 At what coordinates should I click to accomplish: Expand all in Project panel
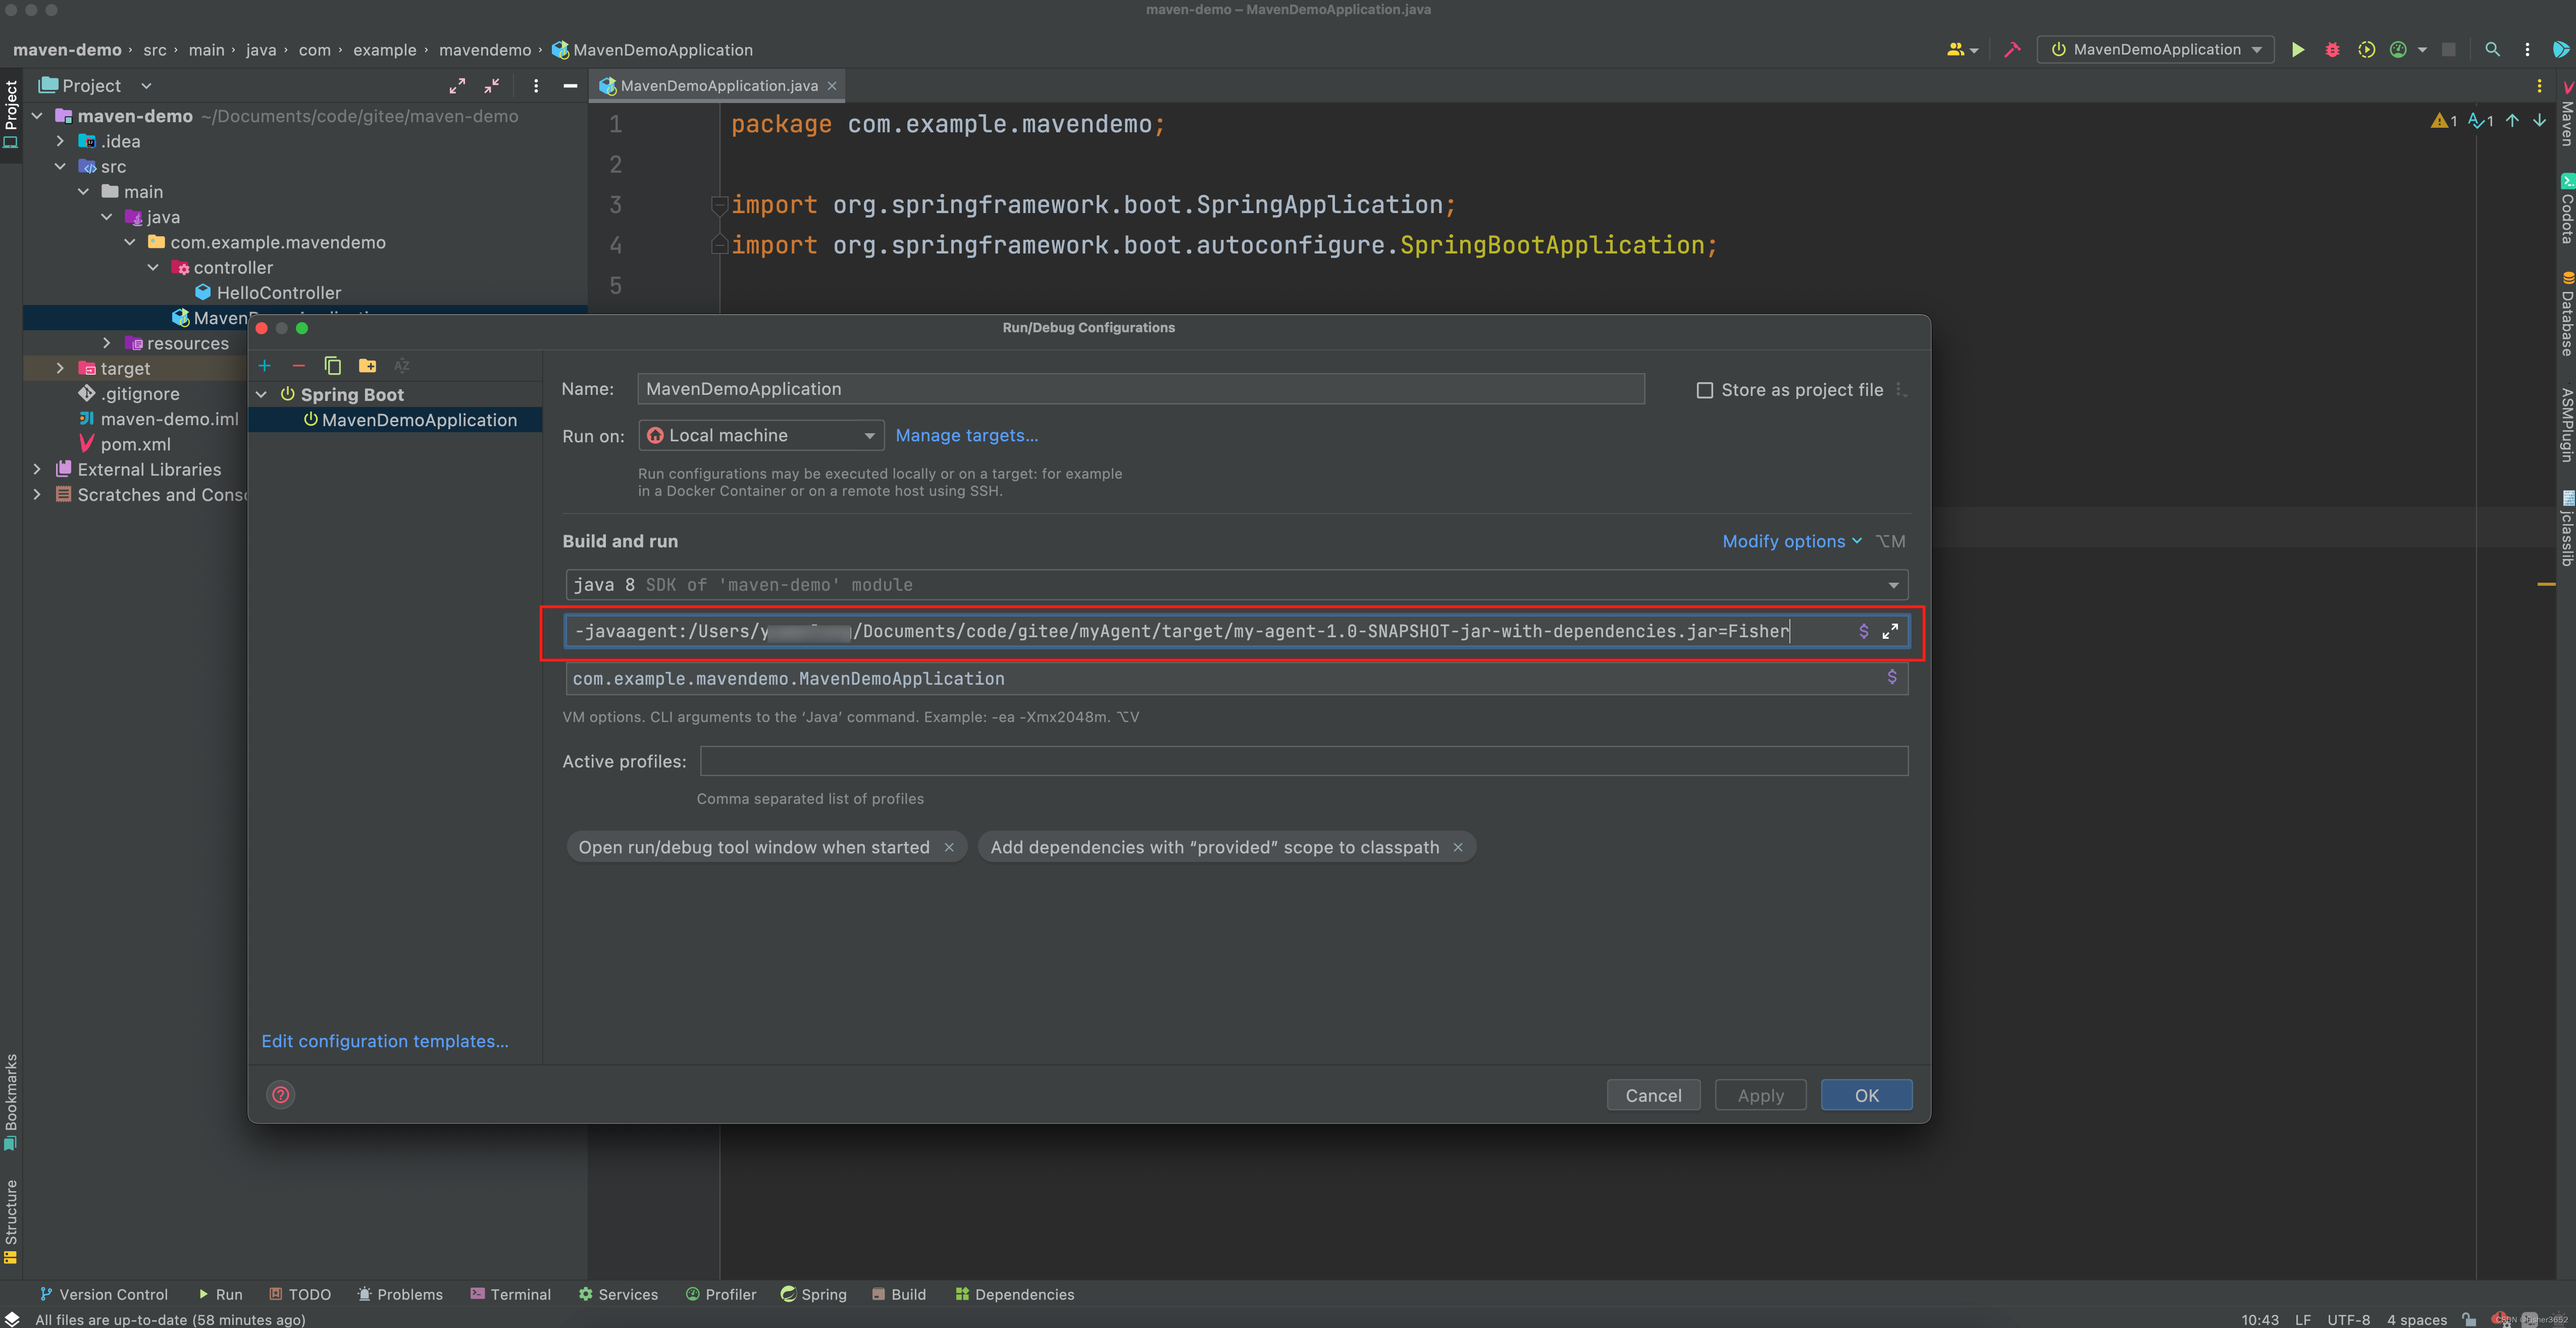(457, 86)
